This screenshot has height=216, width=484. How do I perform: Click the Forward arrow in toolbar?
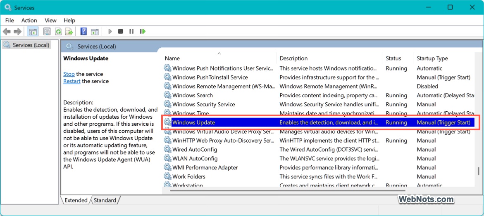tap(18, 31)
